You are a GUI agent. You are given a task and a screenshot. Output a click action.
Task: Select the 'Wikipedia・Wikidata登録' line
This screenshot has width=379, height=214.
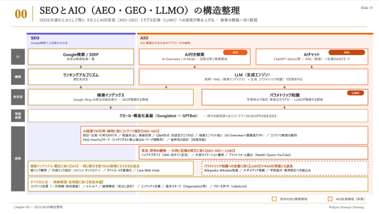[x=258, y=170]
